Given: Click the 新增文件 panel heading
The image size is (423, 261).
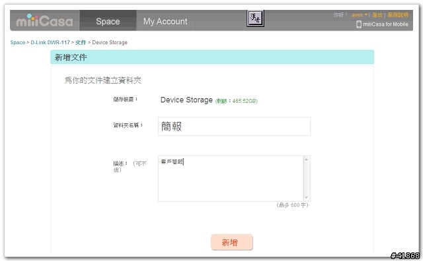Looking at the screenshot, I should pos(71,57).
